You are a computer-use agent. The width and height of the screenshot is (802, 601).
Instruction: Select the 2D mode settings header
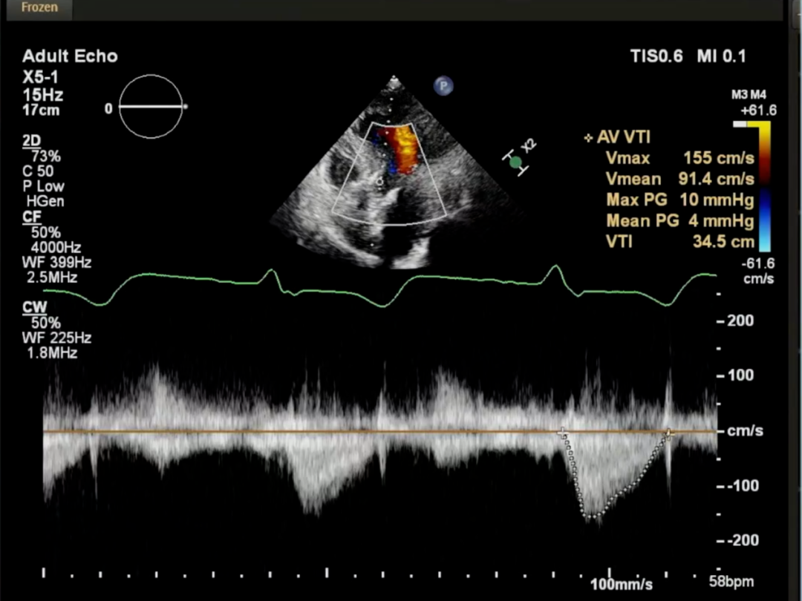[32, 142]
